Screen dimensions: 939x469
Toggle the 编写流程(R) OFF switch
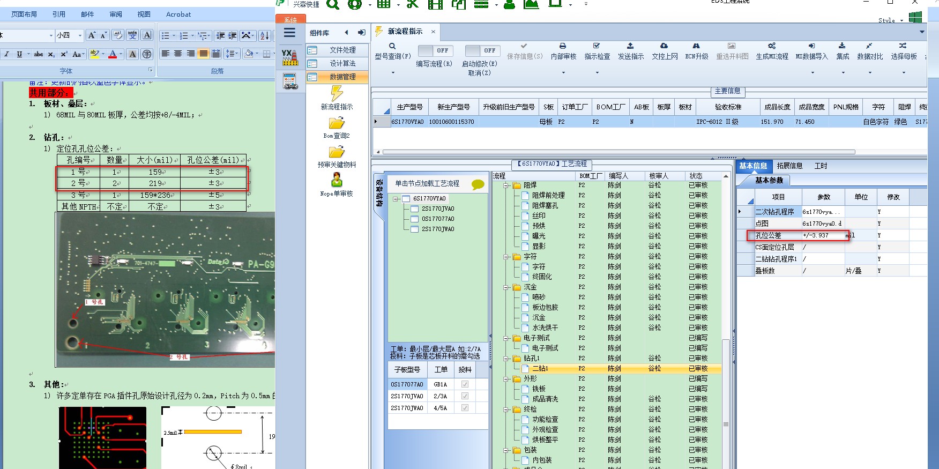pos(435,50)
